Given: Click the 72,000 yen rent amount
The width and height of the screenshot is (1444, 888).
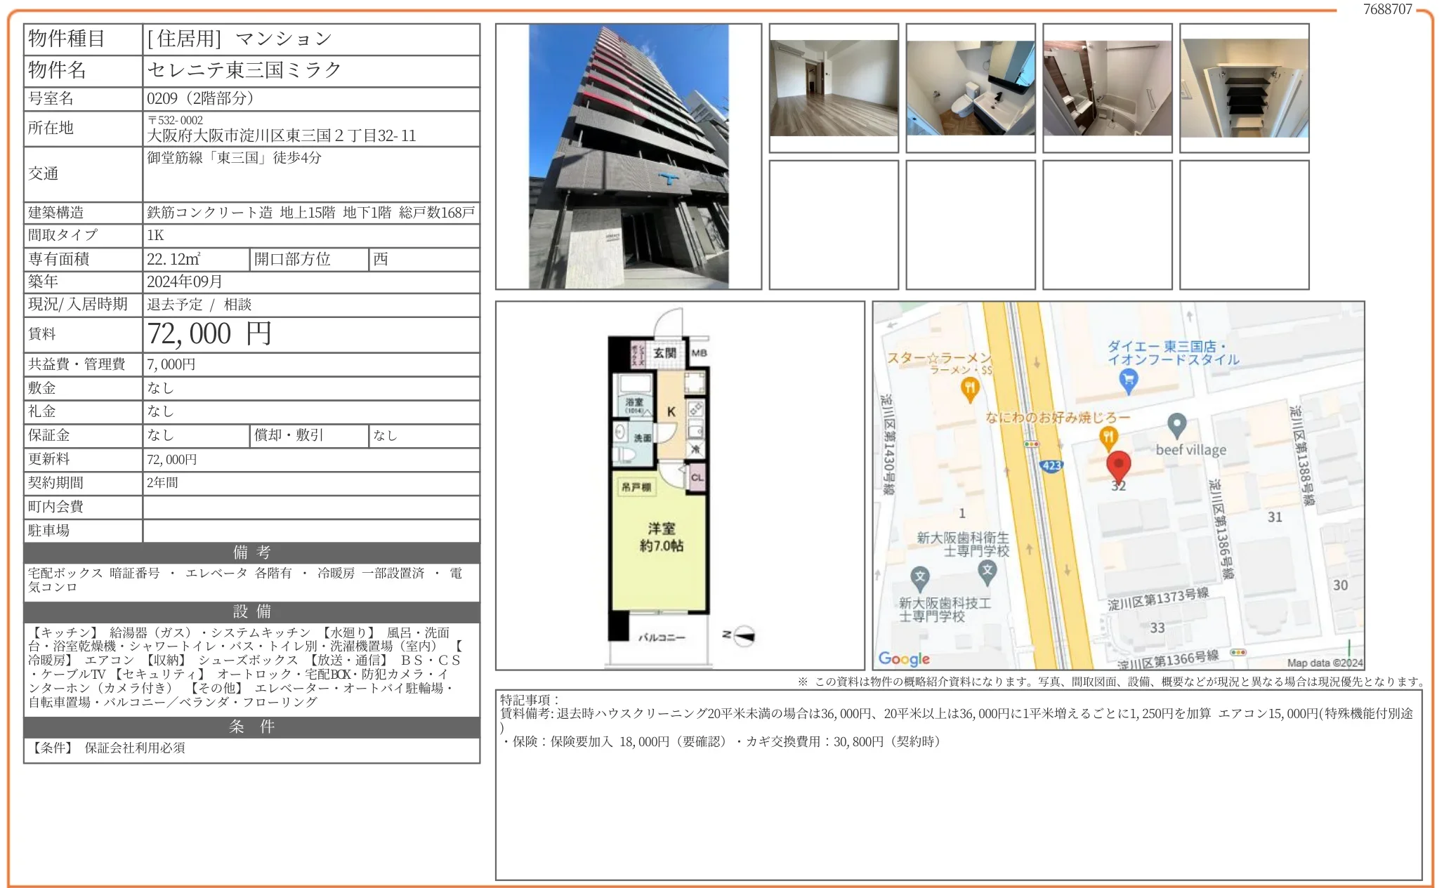Looking at the screenshot, I should [209, 334].
